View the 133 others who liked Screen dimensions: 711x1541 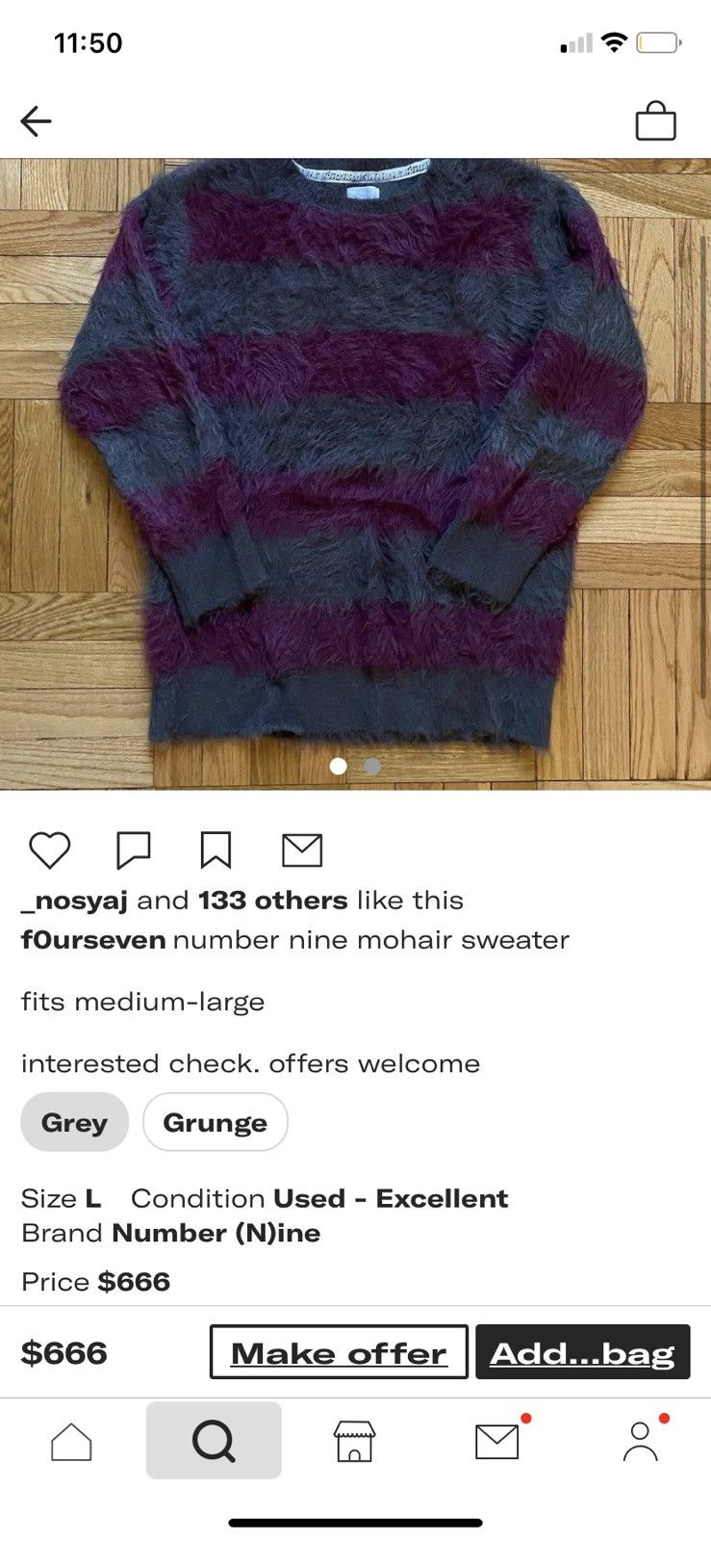(x=273, y=901)
